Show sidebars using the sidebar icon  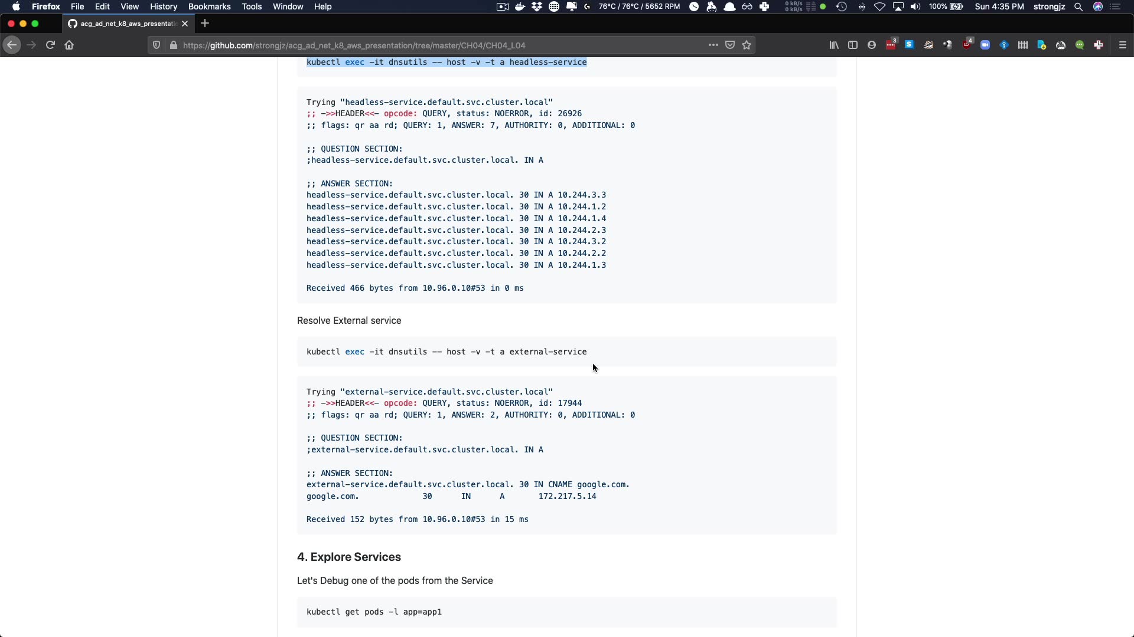coord(853,45)
